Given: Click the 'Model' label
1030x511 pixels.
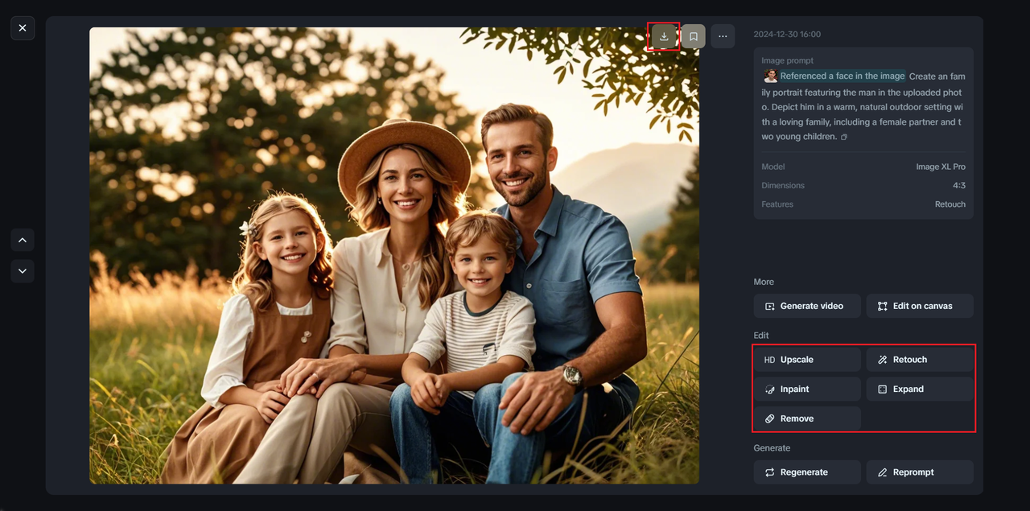Looking at the screenshot, I should pos(773,167).
